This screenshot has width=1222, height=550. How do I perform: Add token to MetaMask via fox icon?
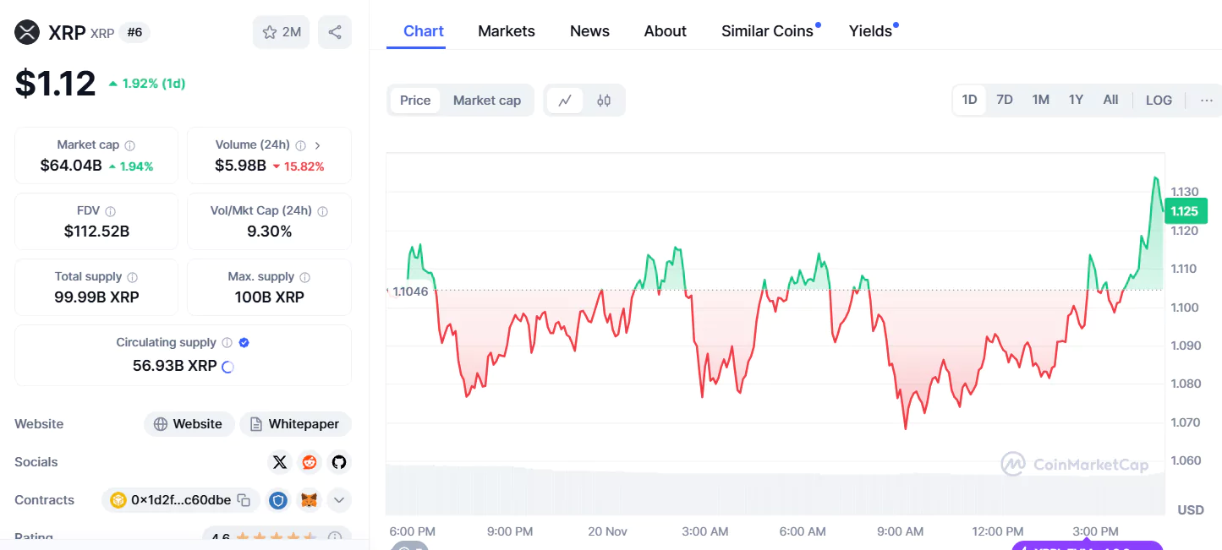(310, 500)
